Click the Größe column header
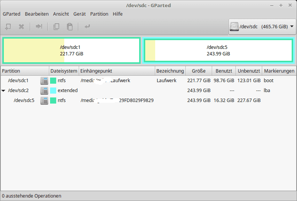The image size is (297, 201). tap(199, 71)
